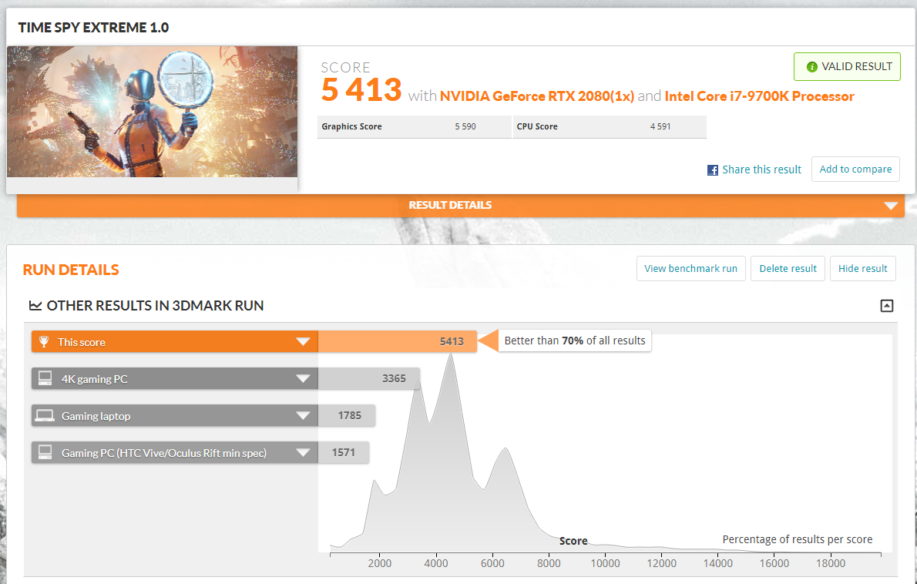Open the Gaming laptop dropdown arrow
Screen dimensions: 917x584
coord(303,415)
